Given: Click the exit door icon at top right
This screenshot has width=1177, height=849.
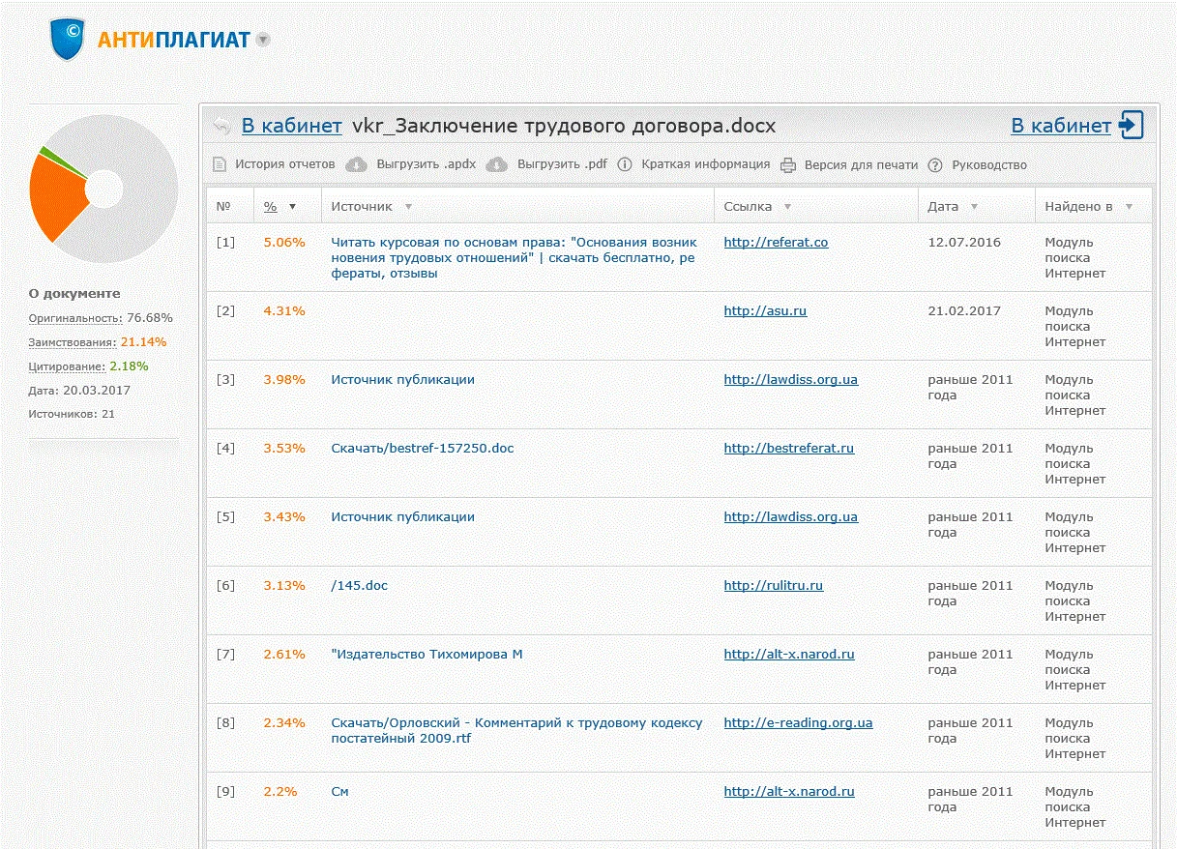Looking at the screenshot, I should pyautogui.click(x=1131, y=126).
